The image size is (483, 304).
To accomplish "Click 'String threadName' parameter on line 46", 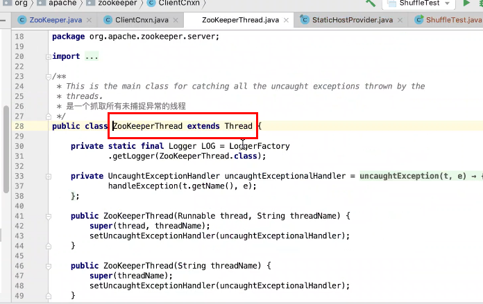I will 219,266.
